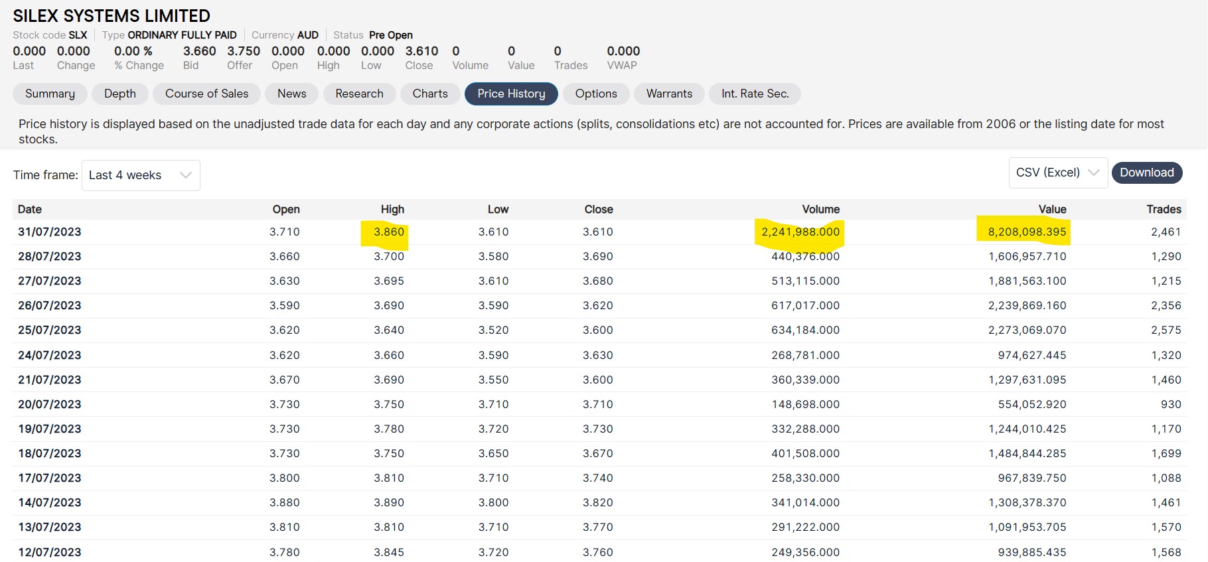Click the Volume column header in table
Viewport: 1208px width, 562px height.
820,210
